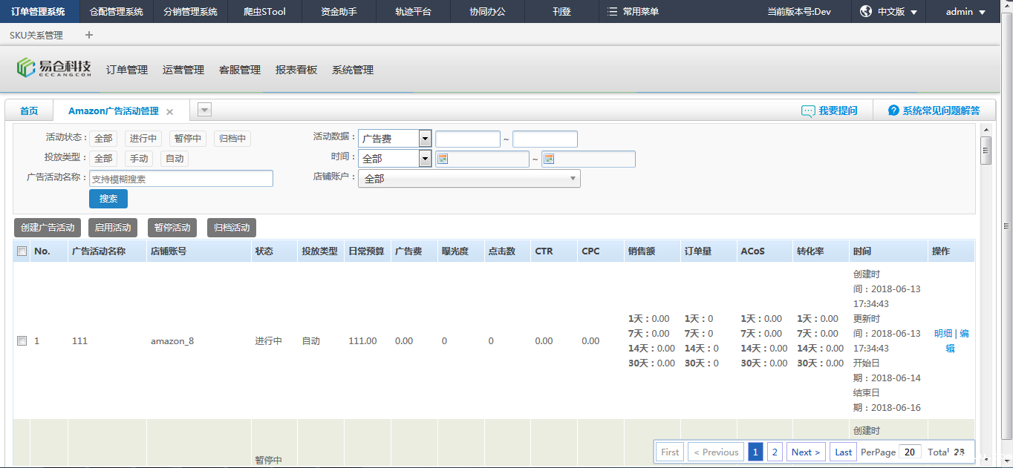Click the start date calendar icon

(x=442, y=159)
